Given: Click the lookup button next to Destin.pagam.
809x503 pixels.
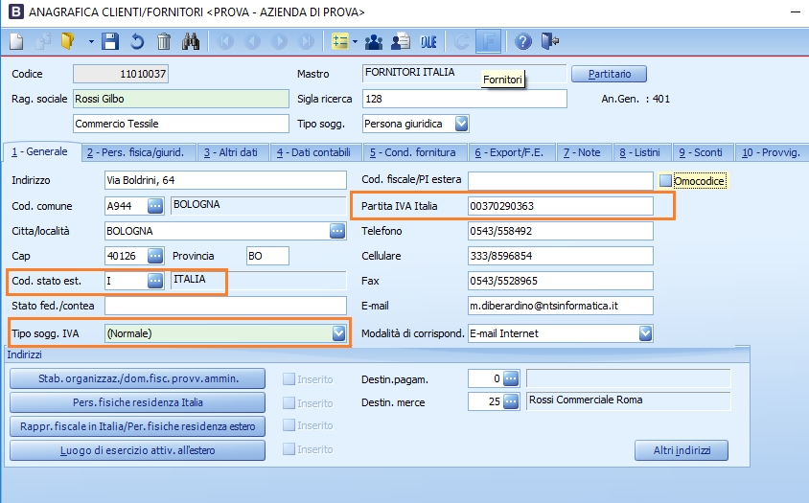Looking at the screenshot, I should pyautogui.click(x=511, y=378).
